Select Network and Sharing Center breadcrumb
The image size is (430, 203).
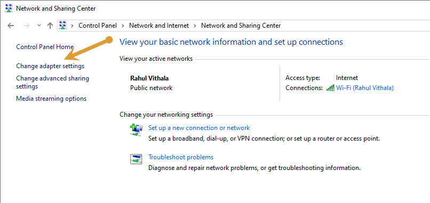[x=241, y=26]
